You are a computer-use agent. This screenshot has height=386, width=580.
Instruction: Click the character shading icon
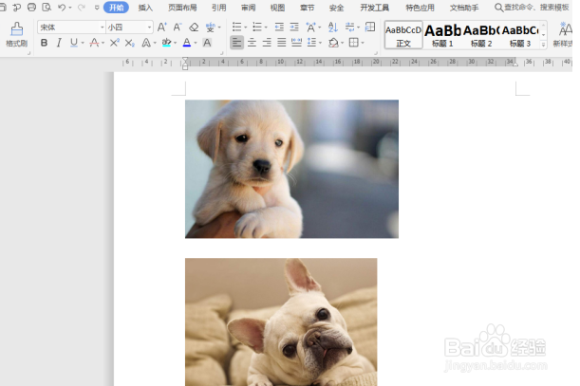click(x=207, y=43)
